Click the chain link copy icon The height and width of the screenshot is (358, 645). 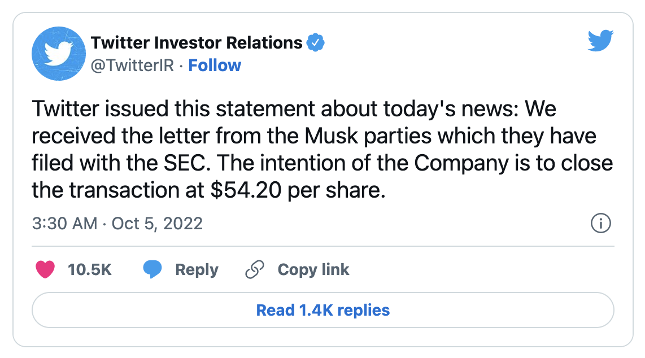tap(255, 270)
